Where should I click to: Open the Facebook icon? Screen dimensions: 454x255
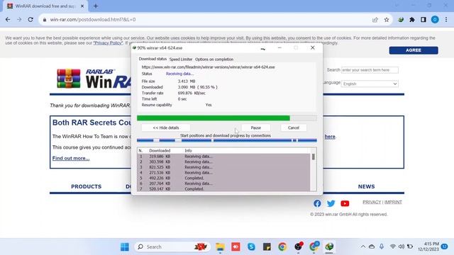tap(317, 203)
